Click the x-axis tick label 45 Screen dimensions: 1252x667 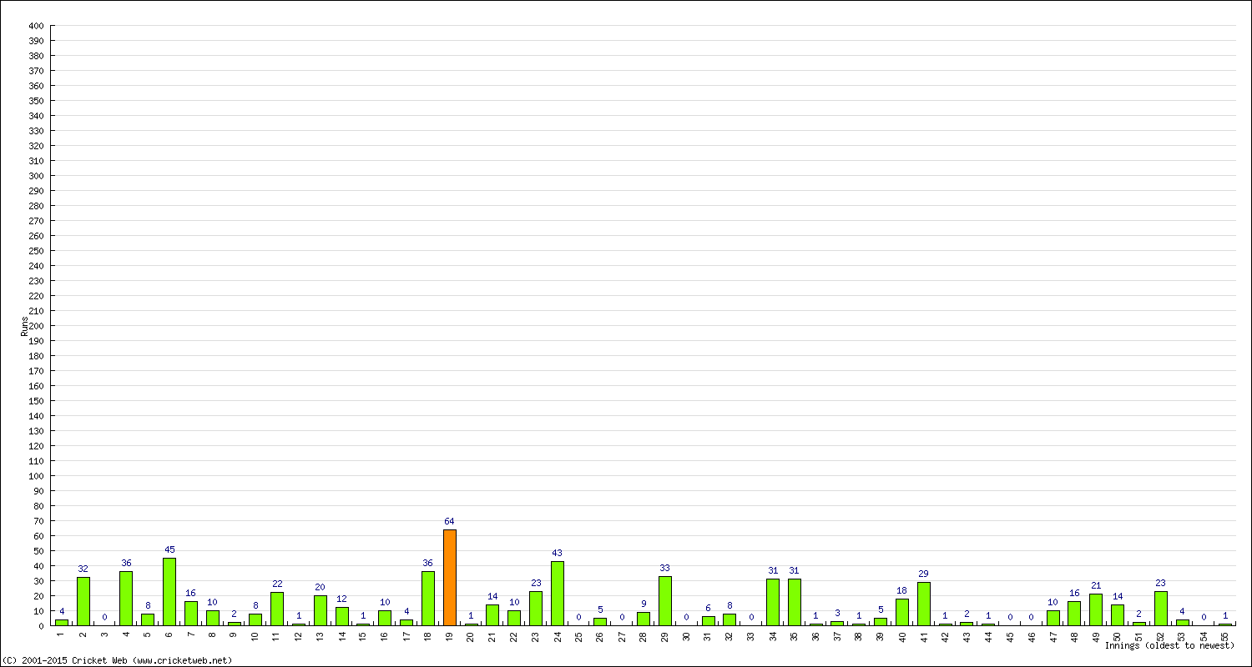point(1009,635)
